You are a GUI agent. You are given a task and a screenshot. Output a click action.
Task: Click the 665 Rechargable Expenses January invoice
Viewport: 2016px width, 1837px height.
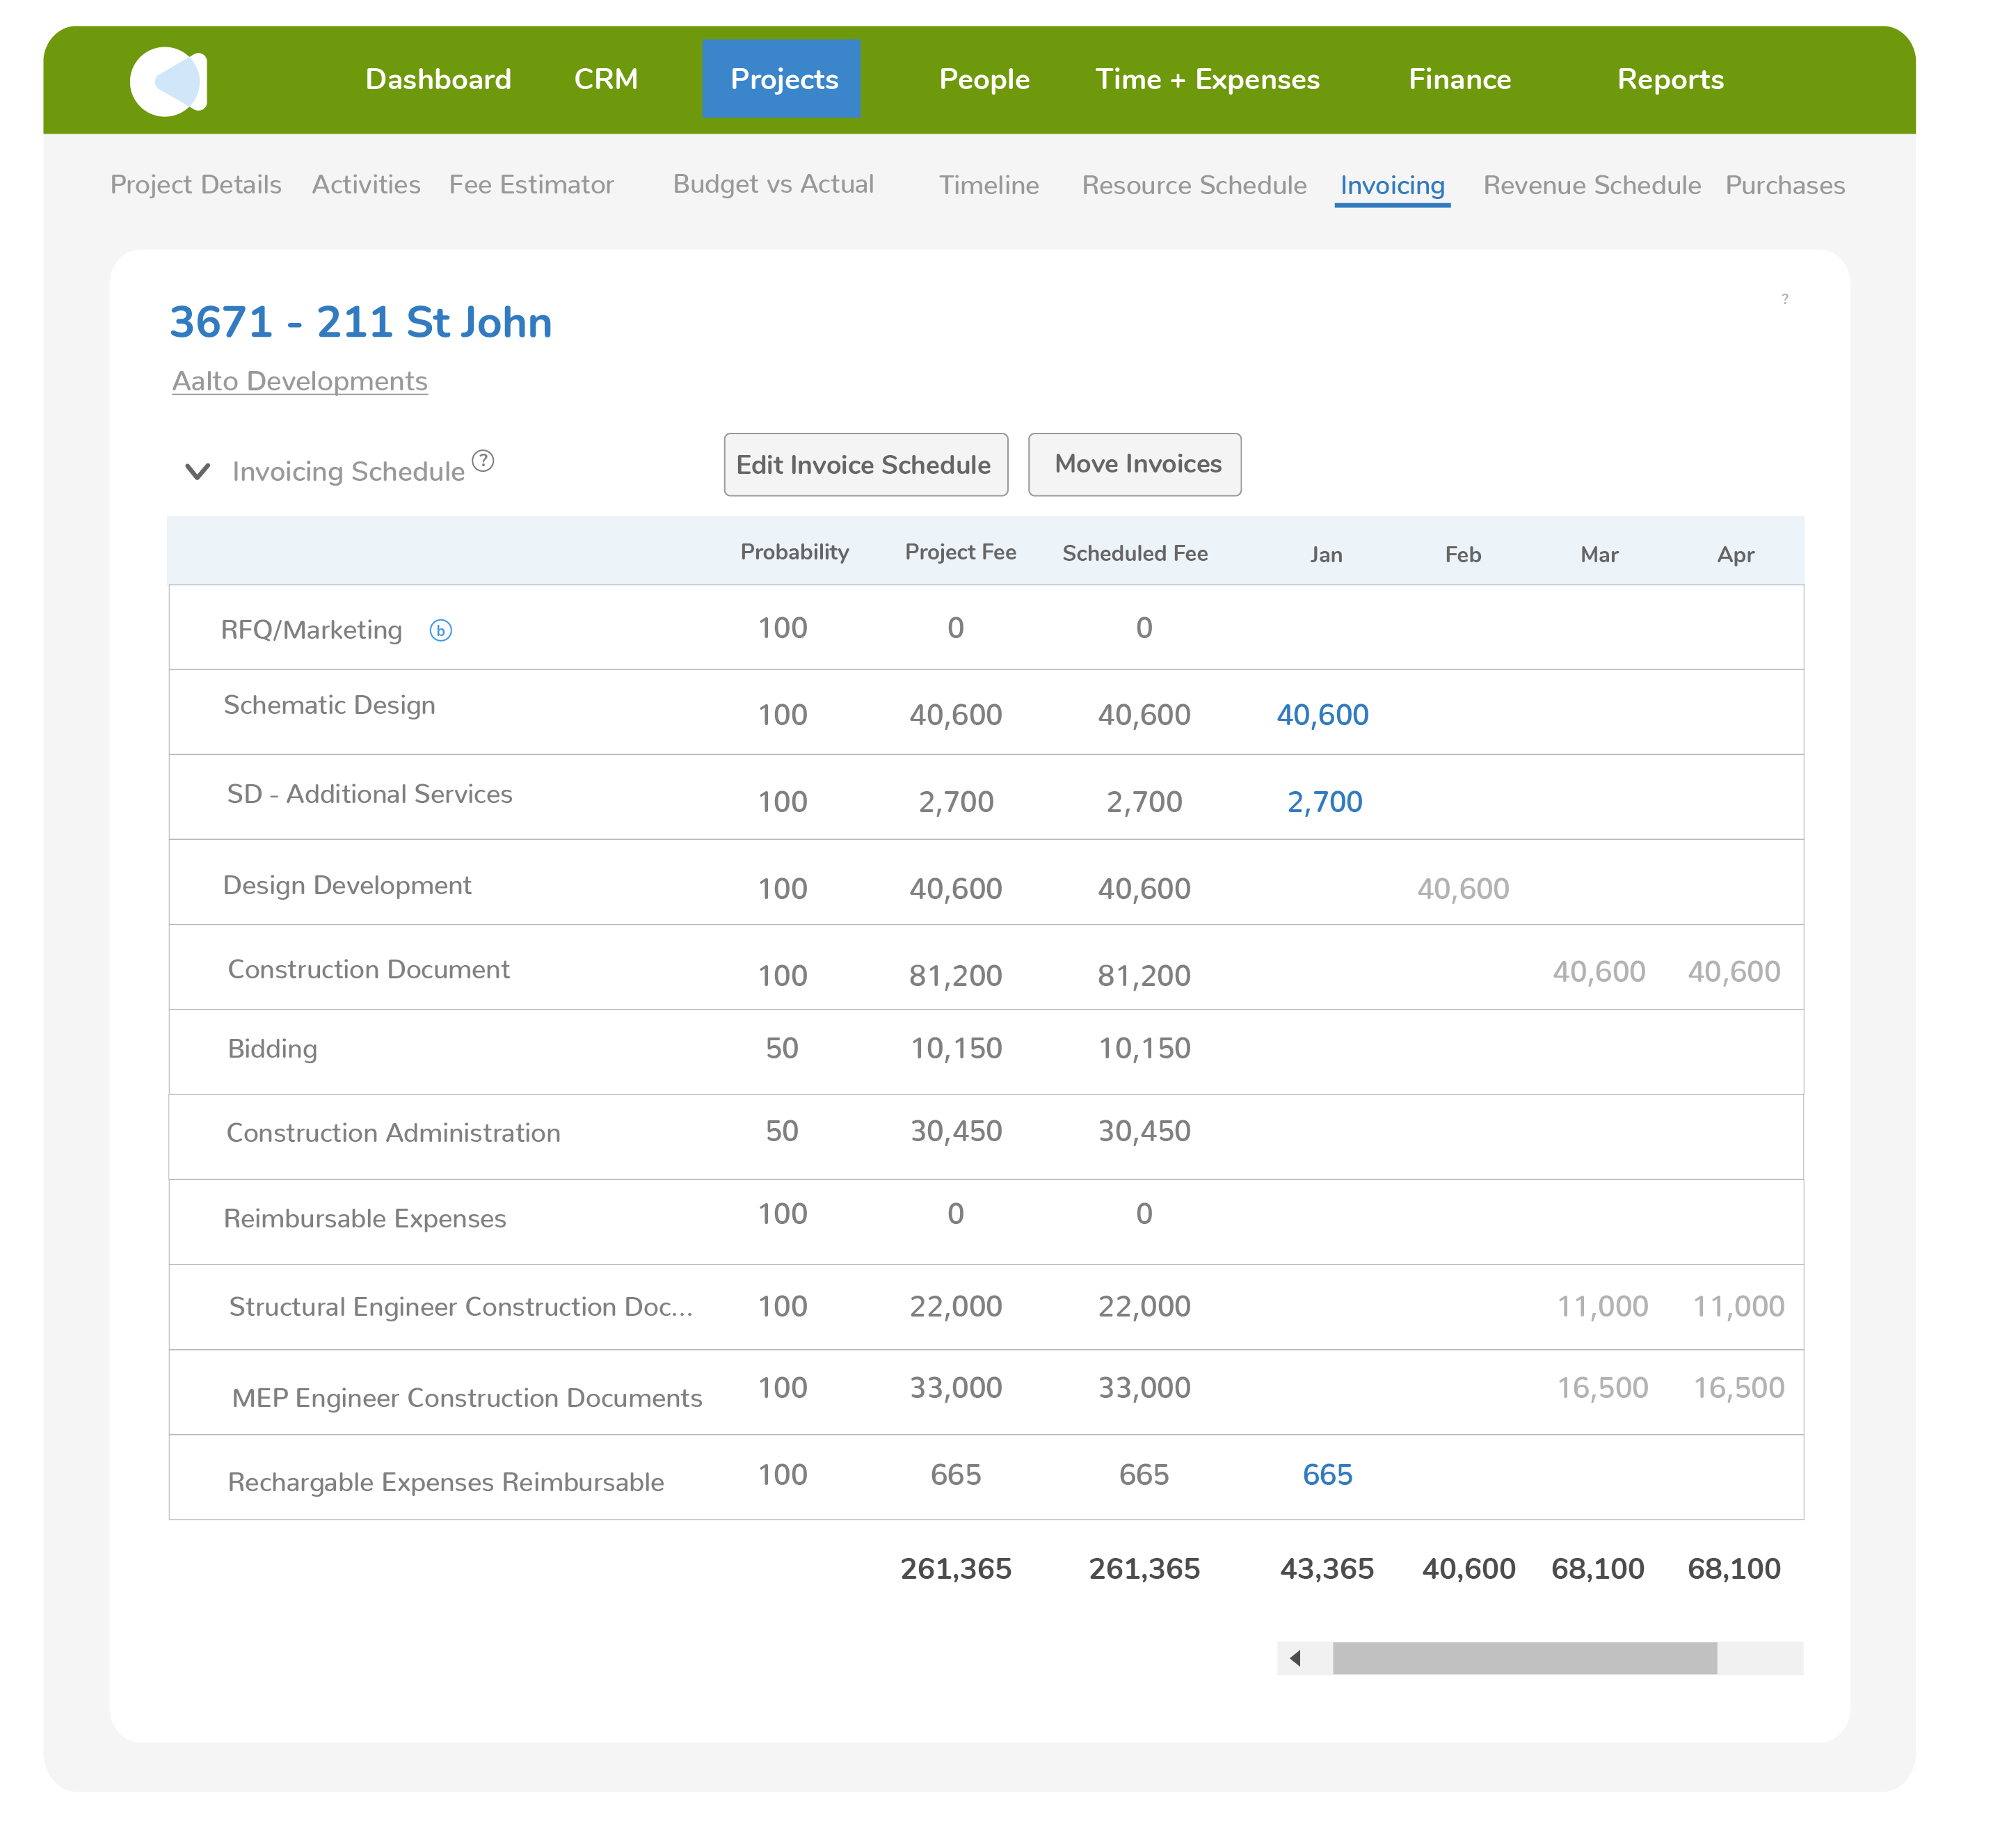(1327, 1475)
